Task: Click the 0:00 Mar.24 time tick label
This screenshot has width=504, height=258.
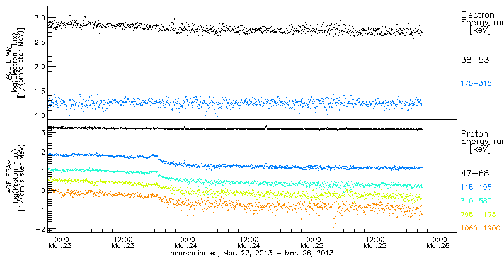Action: pos(186,243)
